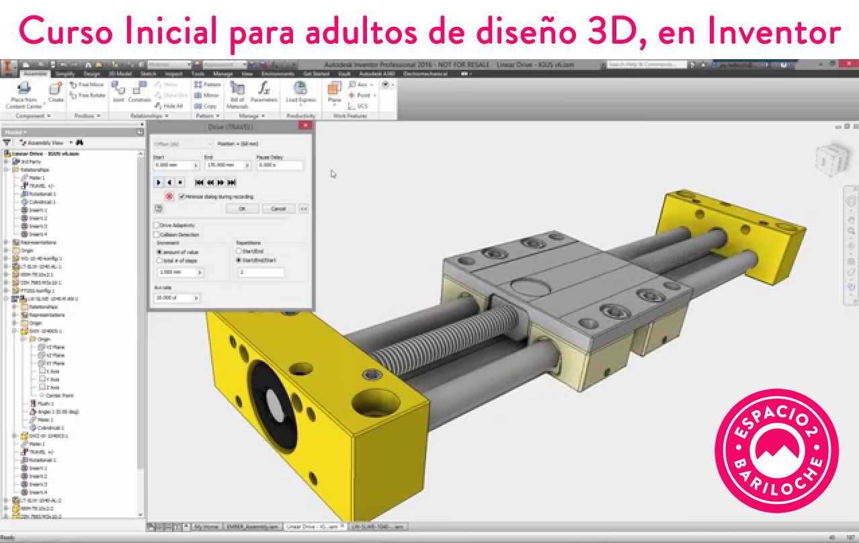
Task: Collapse the Relationships folder in browser
Action: (x=6, y=169)
